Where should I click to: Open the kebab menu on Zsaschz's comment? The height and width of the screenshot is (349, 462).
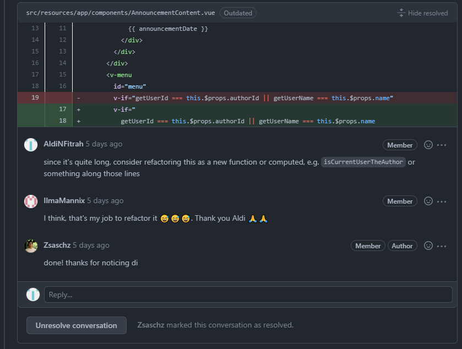(441, 246)
